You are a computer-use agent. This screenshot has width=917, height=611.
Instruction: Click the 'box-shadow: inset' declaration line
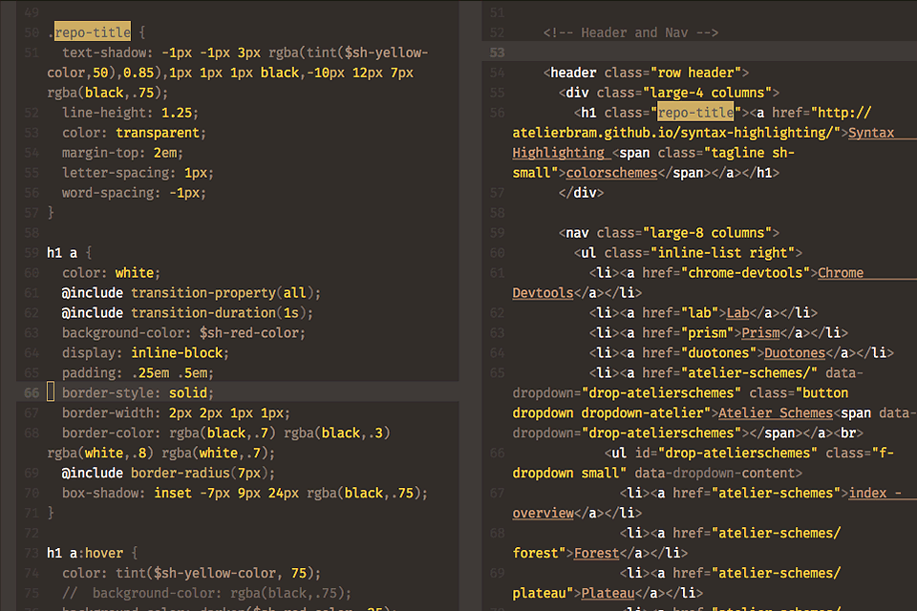[245, 493]
